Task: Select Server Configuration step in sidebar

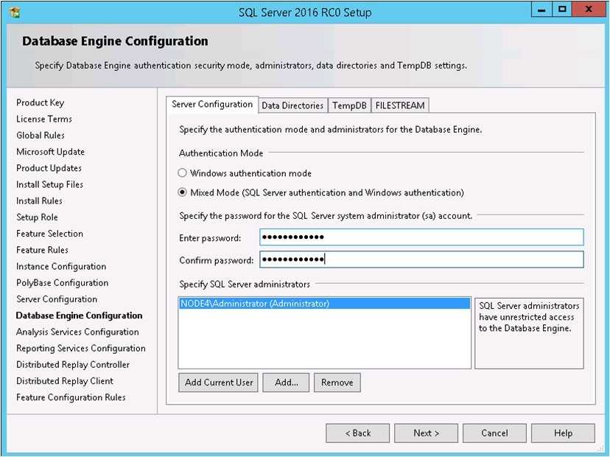Action: coord(57,299)
